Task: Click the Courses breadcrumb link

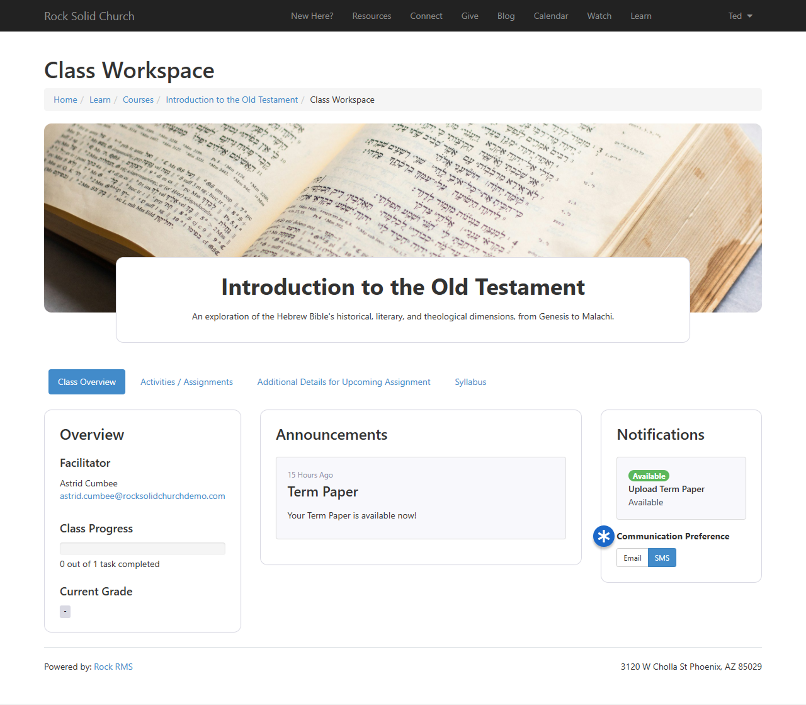Action: click(138, 100)
